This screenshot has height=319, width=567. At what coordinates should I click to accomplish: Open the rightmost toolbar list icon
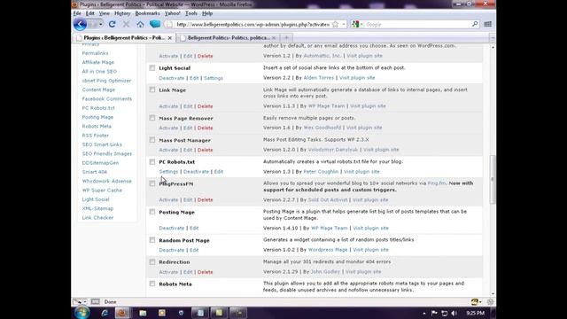[487, 24]
